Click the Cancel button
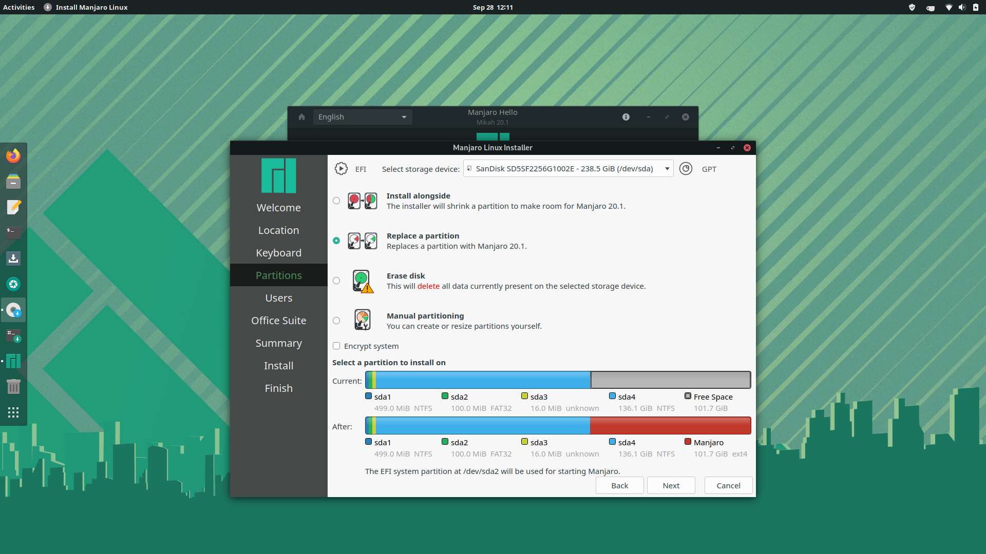Image resolution: width=986 pixels, height=554 pixels. coord(728,485)
